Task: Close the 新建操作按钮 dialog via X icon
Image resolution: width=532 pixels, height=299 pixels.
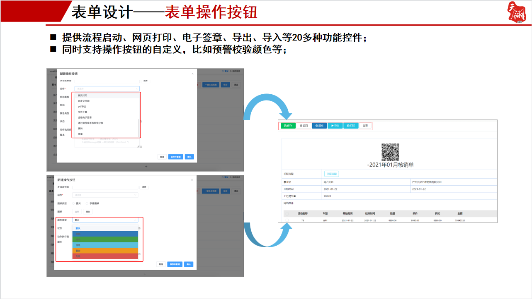Action: tap(192, 74)
